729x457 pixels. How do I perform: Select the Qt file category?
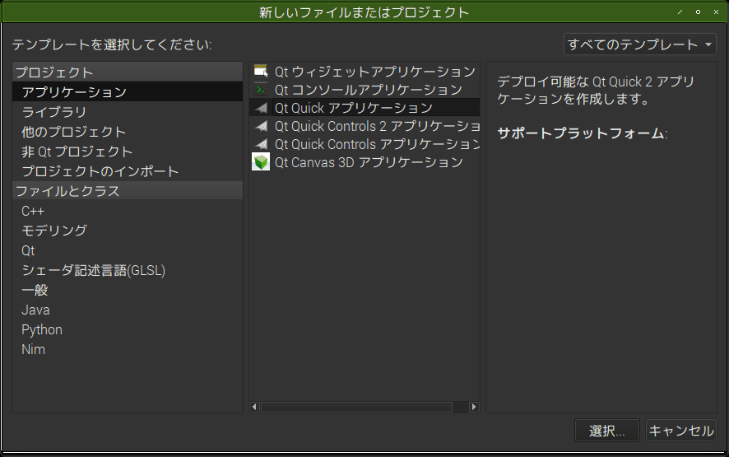128,250
